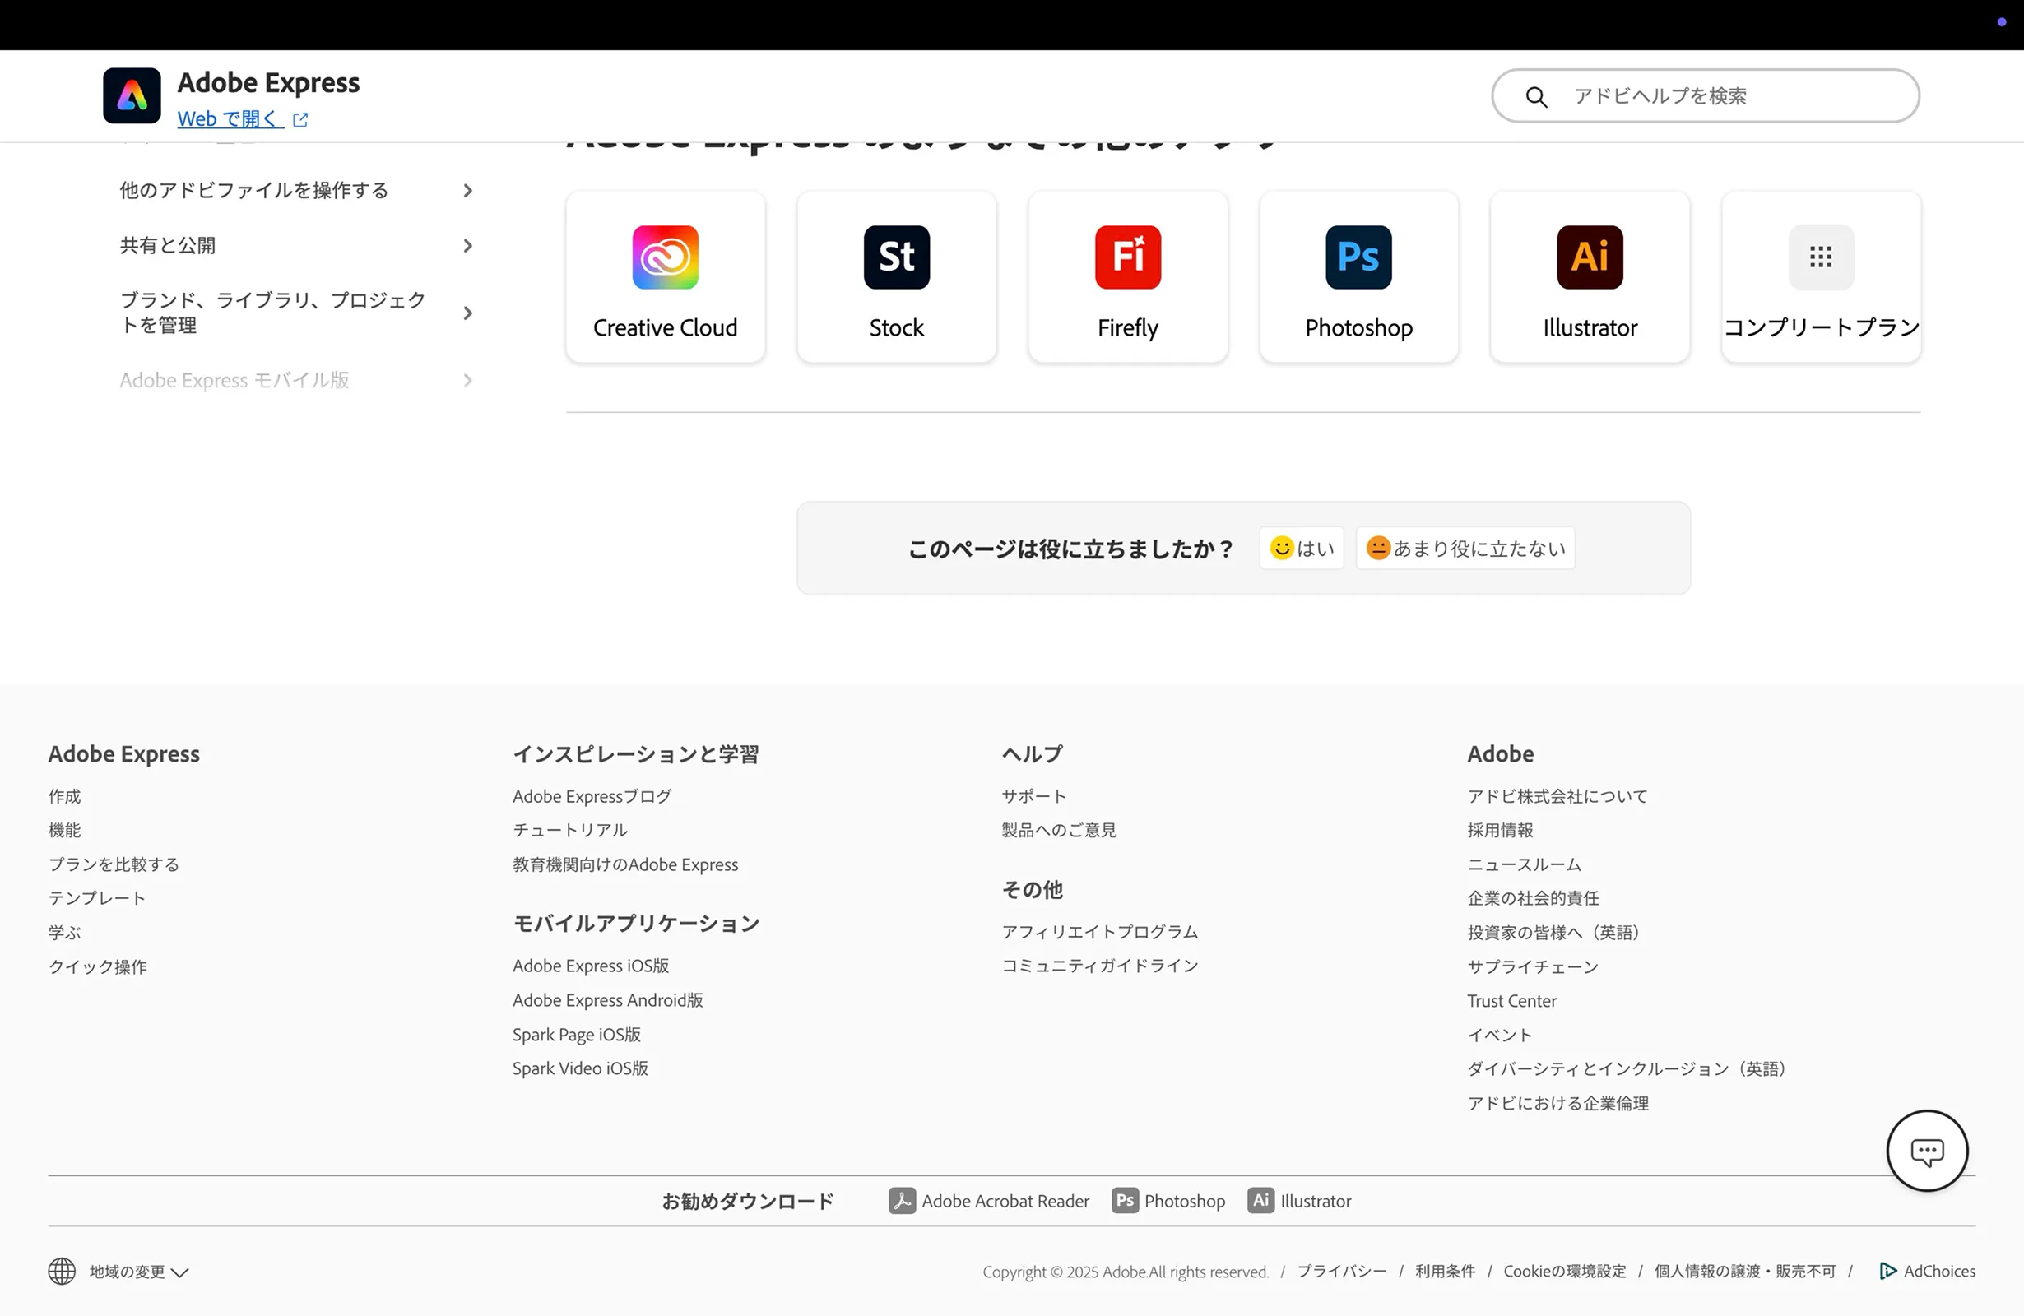The width and height of the screenshot is (2024, 1316).
Task: Click the あまり役に立たない feedback button
Action: tap(1465, 549)
